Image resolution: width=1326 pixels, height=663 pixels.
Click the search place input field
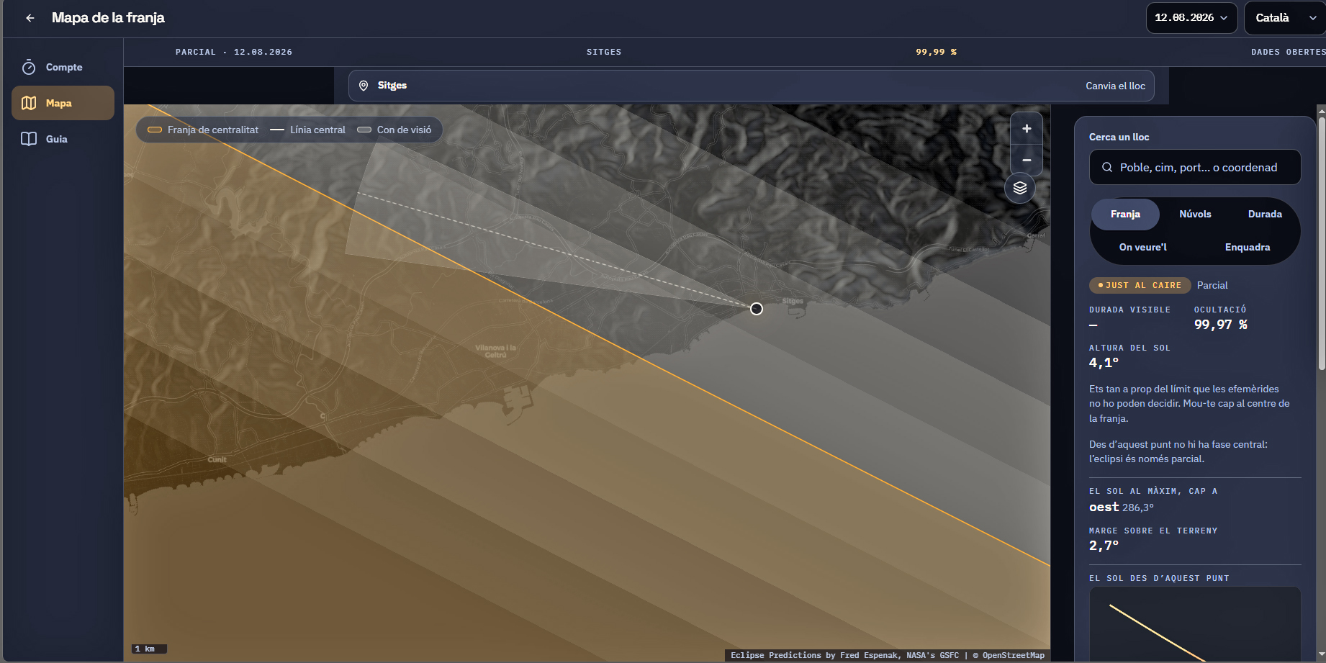(x=1195, y=167)
